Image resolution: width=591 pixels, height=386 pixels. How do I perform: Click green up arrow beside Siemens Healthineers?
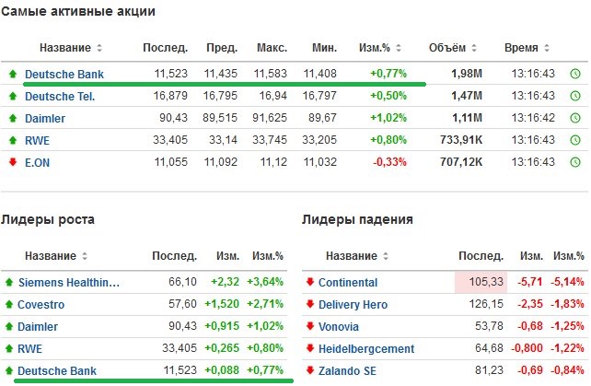tap(9, 282)
